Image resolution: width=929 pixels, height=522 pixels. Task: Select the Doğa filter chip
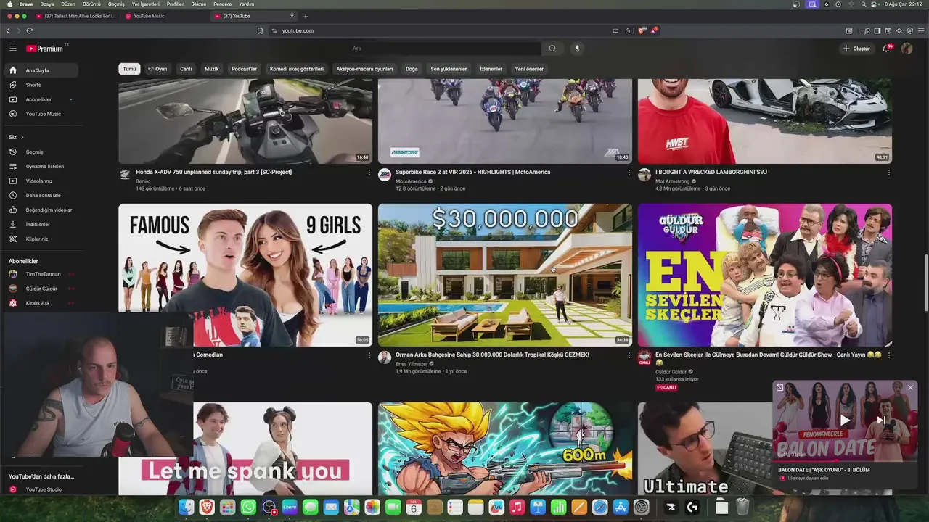(x=412, y=69)
